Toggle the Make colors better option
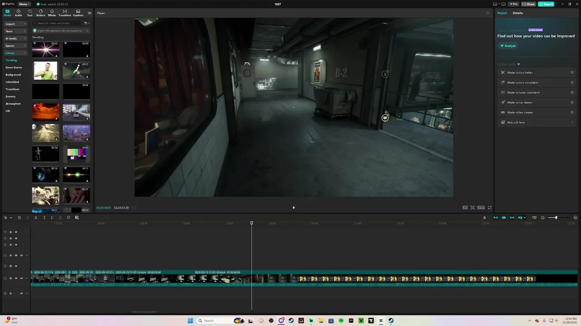This screenshot has width=581, height=326. coord(572,72)
